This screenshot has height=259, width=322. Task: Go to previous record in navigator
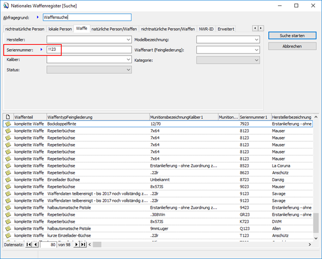tap(36, 245)
